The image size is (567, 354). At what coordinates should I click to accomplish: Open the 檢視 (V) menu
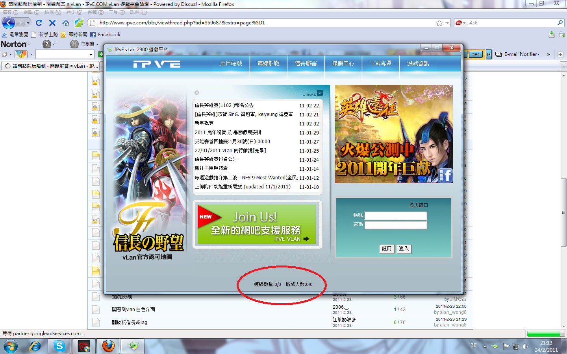tap(53, 12)
